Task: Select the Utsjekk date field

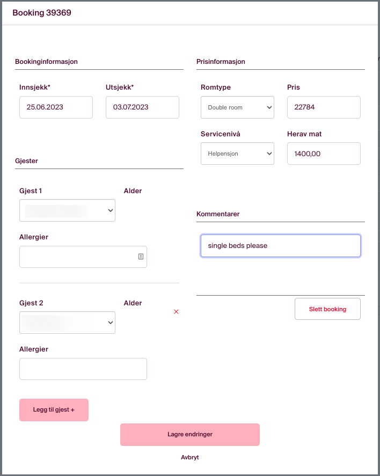Action: click(142, 107)
